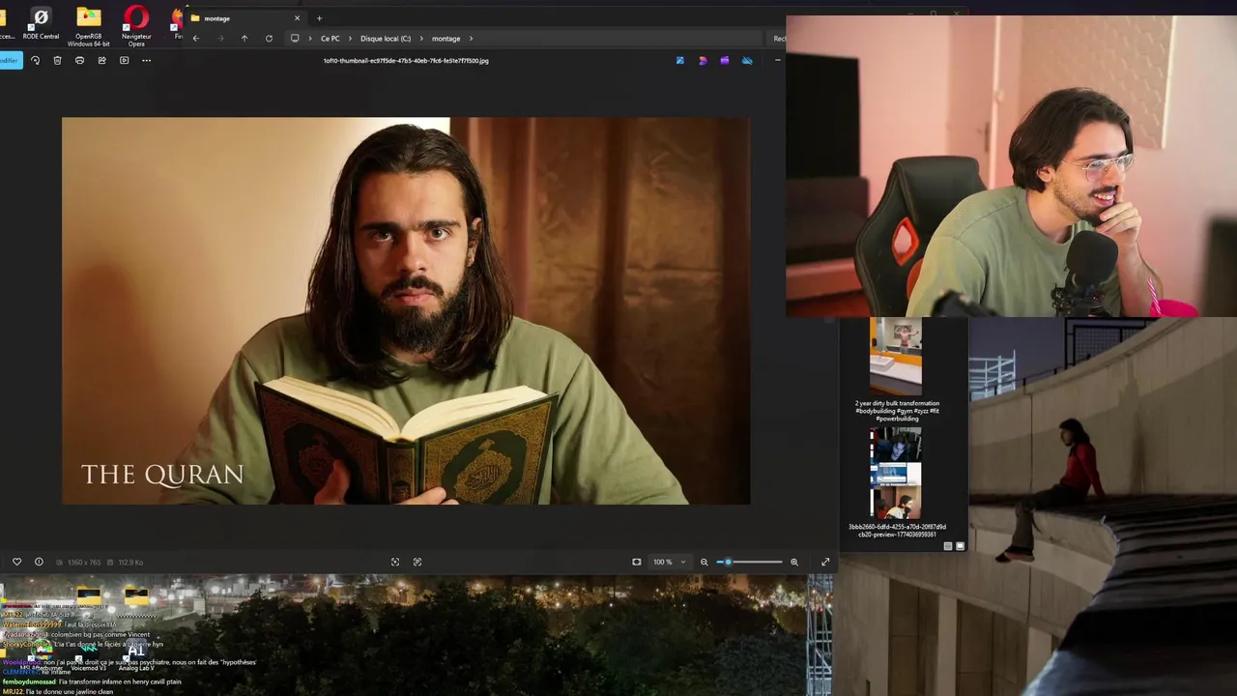Go back in File Explorer
1237x696 pixels.
pos(196,39)
